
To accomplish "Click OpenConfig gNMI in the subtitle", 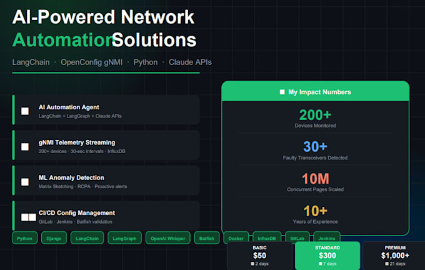I will pyautogui.click(x=92, y=62).
